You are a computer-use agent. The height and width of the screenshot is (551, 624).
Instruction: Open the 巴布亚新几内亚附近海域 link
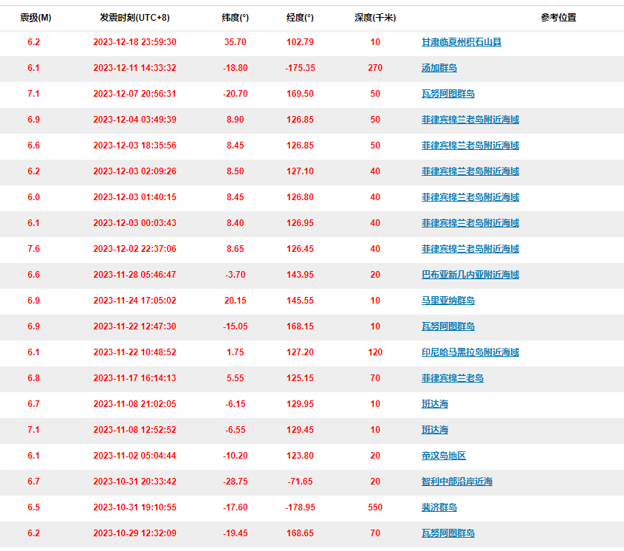pyautogui.click(x=470, y=275)
